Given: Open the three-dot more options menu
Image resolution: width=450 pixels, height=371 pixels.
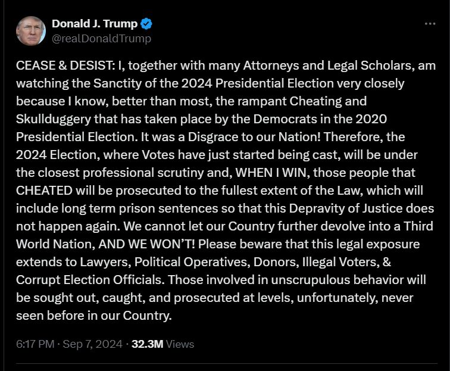Looking at the screenshot, I should tap(430, 23).
